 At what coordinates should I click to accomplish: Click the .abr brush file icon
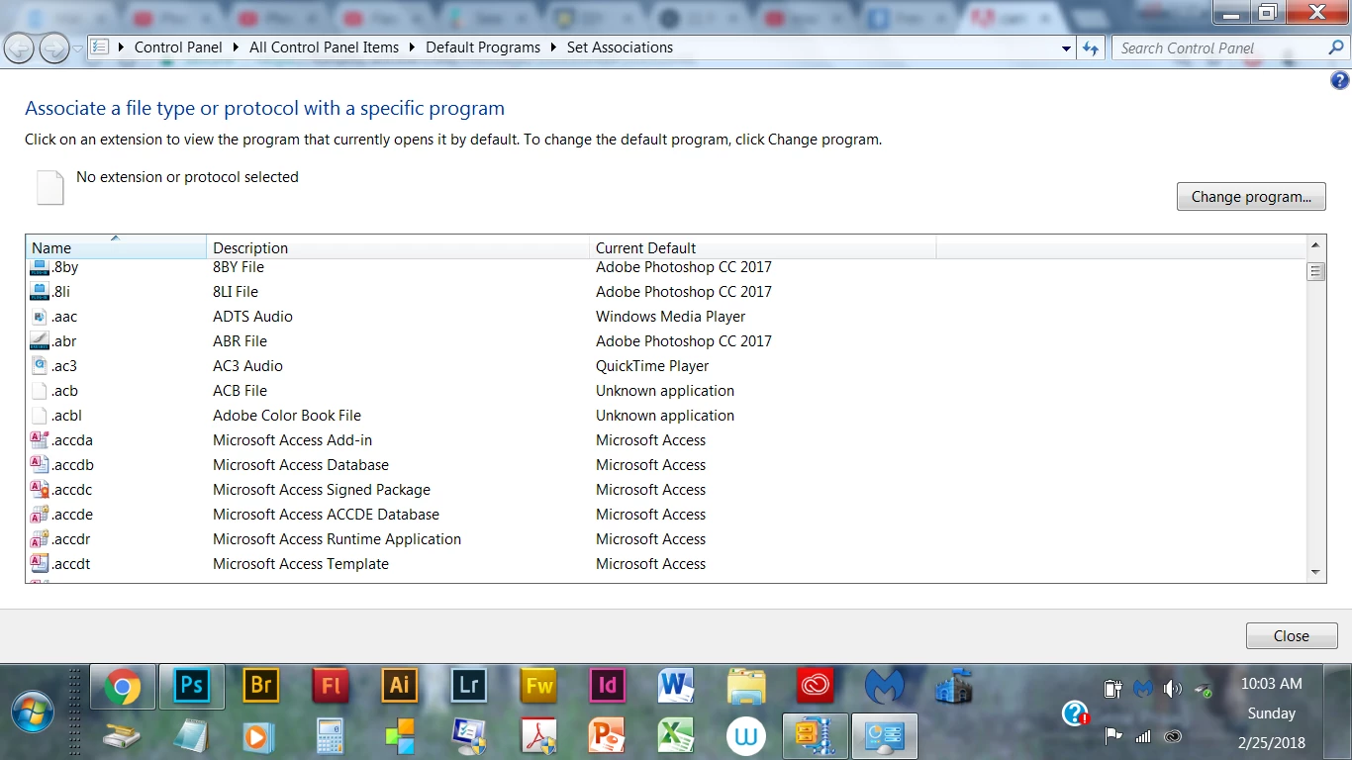40,341
